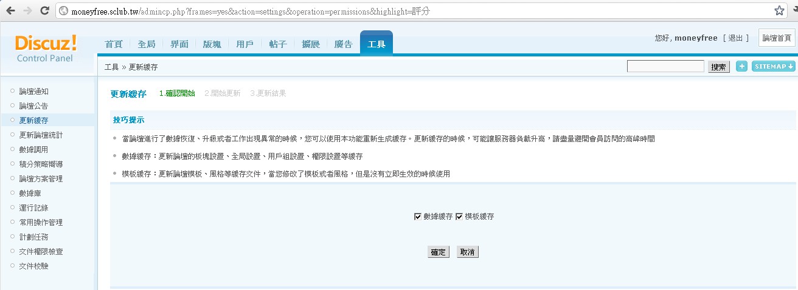This screenshot has height=290, width=798.
Task: Click the 3.更新結果 step label
Action: point(268,93)
